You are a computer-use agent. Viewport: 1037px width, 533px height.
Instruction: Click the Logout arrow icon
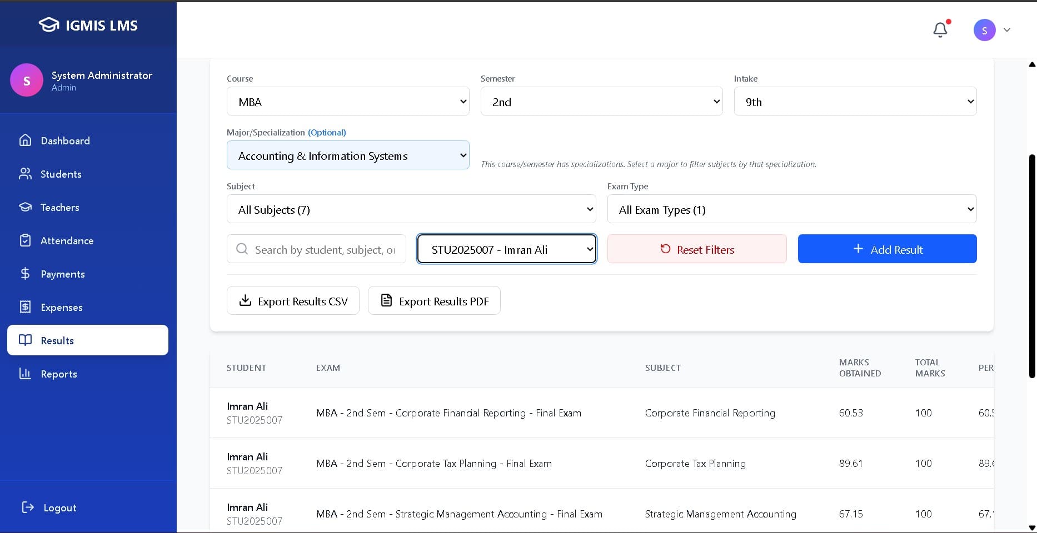(x=28, y=507)
